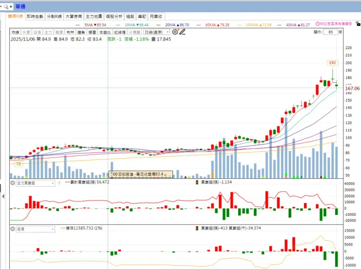Image resolution: width=361 pixels, height=269 pixels.
Task: Switch to the 主力地圖 tab
Action: pos(94,16)
